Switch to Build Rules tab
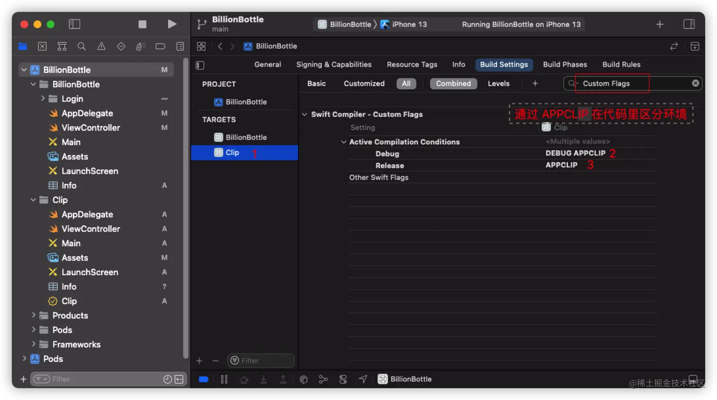Viewport: 717px width, 400px height. (621, 65)
